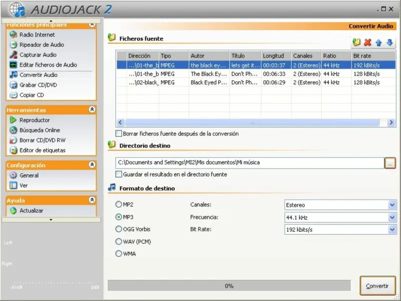This screenshot has width=401, height=301.
Task: Open the Bit Rate dropdown
Action: point(341,229)
